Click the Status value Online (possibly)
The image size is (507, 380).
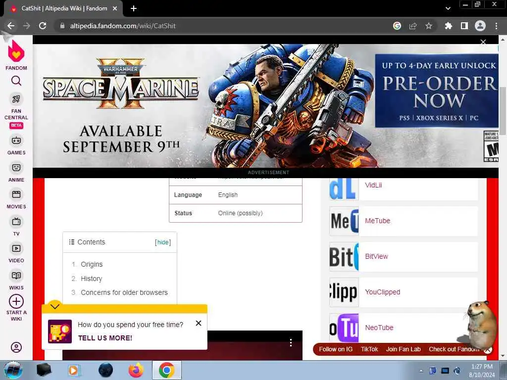240,213
